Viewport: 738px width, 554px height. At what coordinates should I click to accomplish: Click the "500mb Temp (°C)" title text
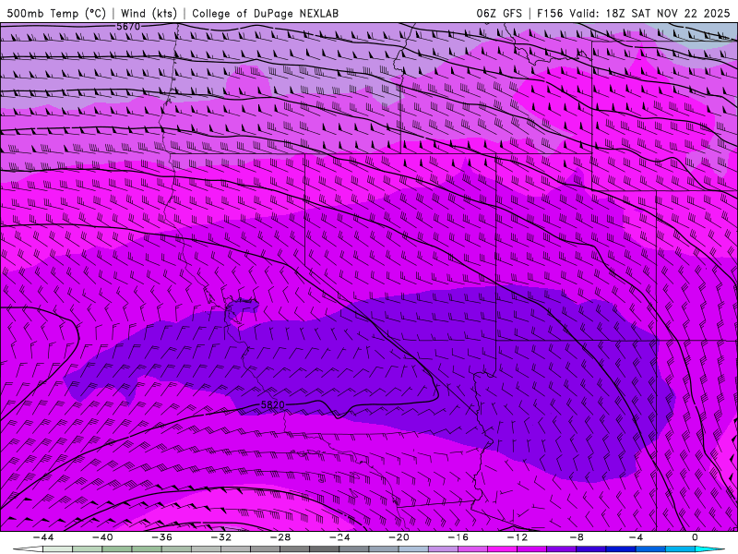[x=56, y=13]
